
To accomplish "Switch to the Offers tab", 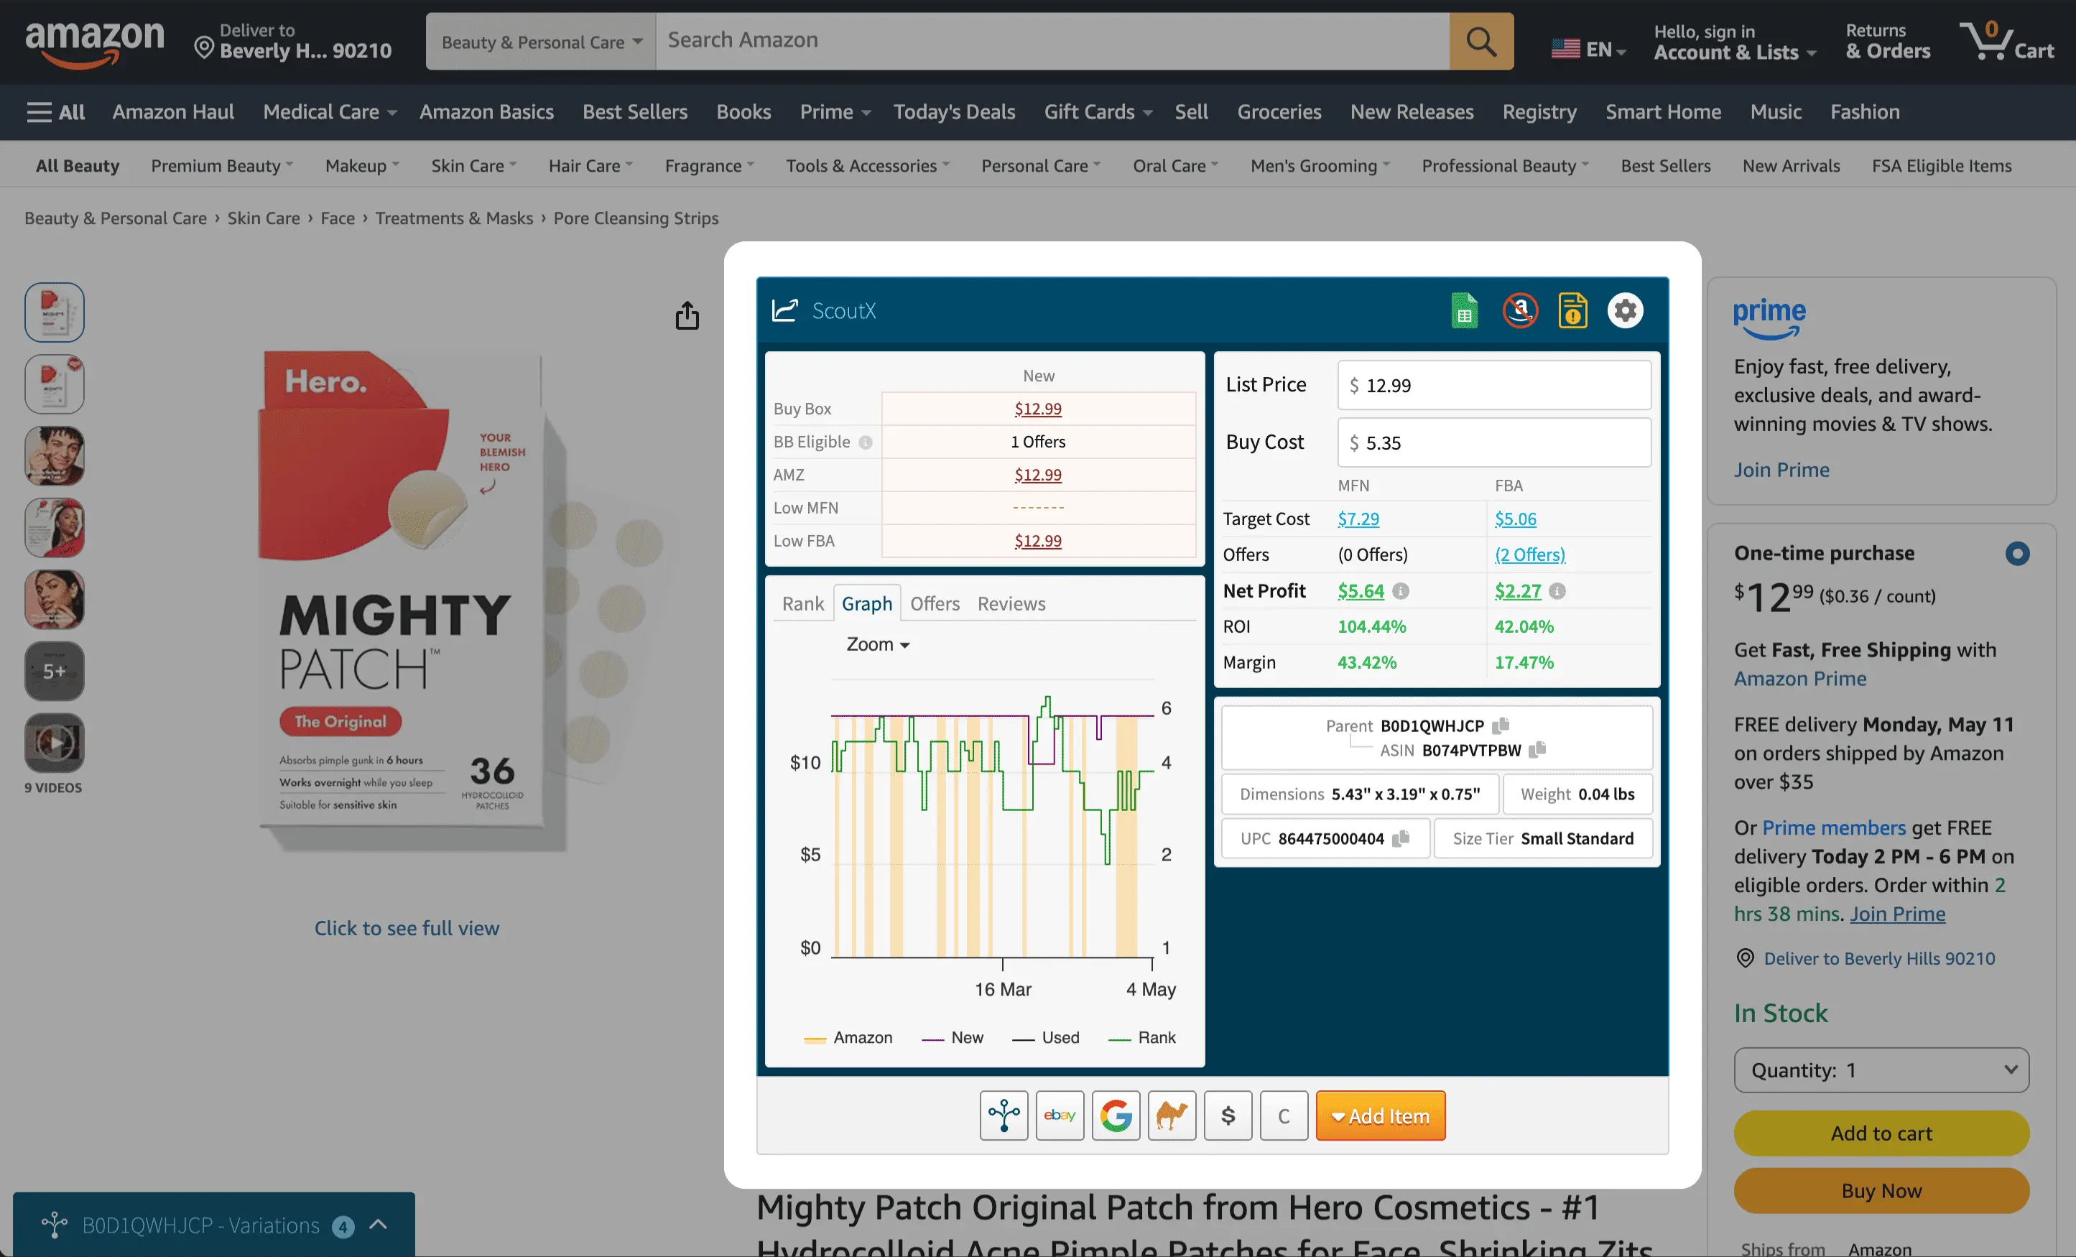I will (935, 603).
